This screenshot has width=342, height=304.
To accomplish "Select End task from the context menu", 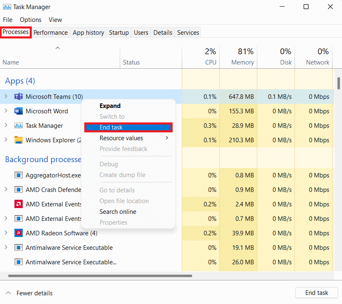I will pyautogui.click(x=112, y=127).
